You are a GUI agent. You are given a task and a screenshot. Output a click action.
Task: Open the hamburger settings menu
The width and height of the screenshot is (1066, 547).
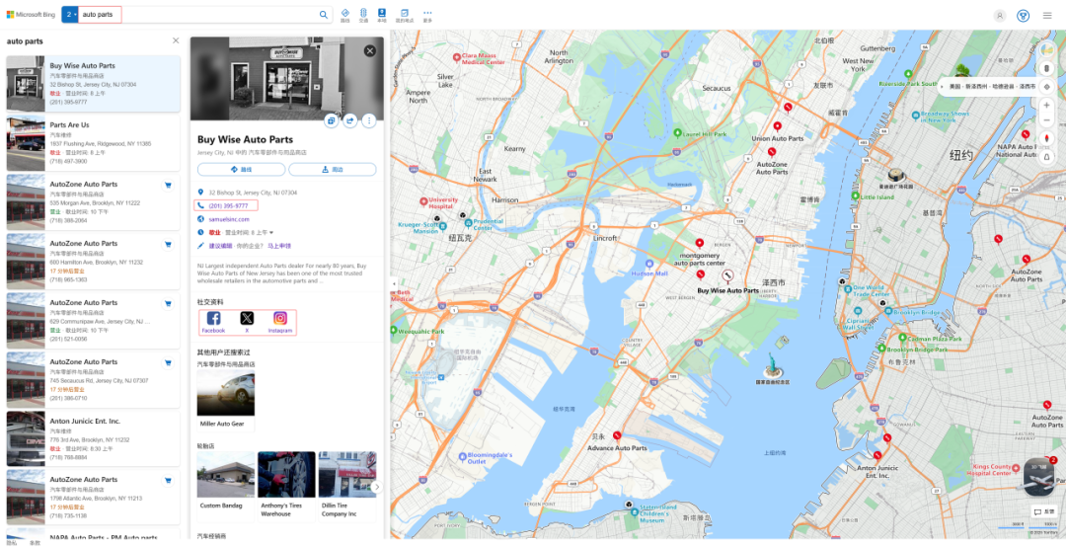tap(1047, 16)
